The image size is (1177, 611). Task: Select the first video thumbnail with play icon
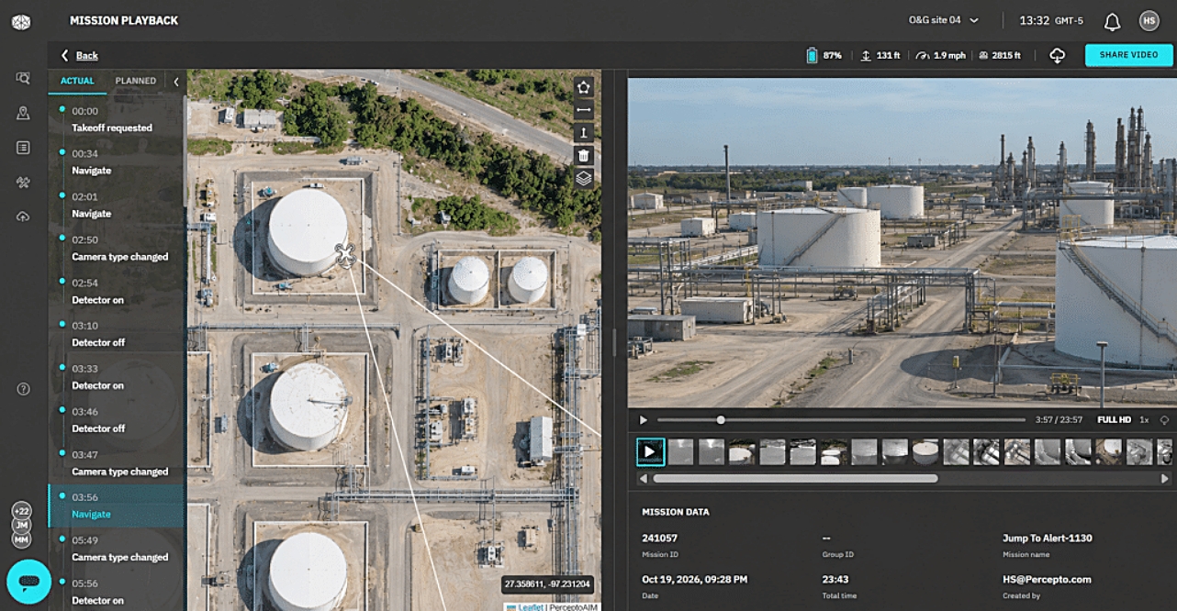[649, 451]
